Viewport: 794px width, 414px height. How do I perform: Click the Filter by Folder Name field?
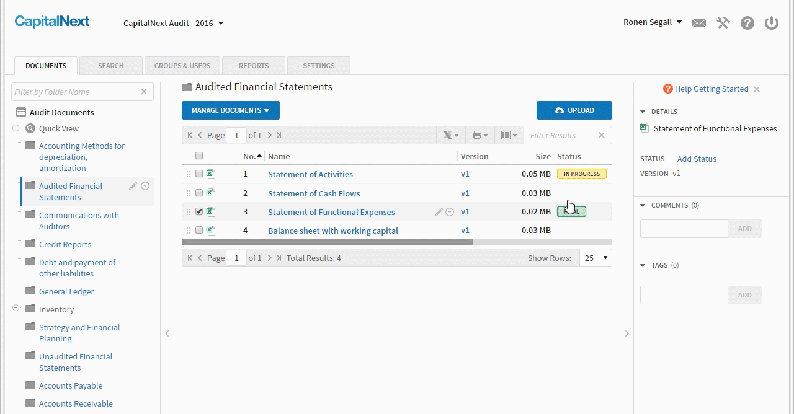point(76,92)
